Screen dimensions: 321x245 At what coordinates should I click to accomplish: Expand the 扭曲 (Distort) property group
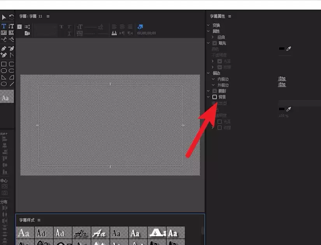point(213,37)
